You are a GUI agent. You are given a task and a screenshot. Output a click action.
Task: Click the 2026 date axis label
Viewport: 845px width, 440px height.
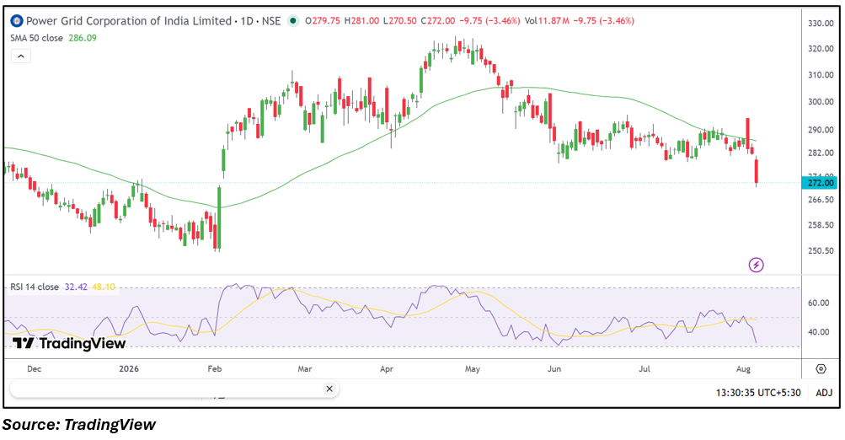click(129, 369)
